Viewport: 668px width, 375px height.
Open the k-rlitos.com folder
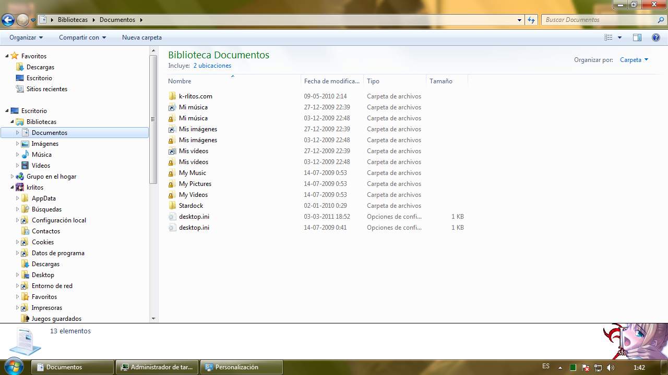(195, 96)
